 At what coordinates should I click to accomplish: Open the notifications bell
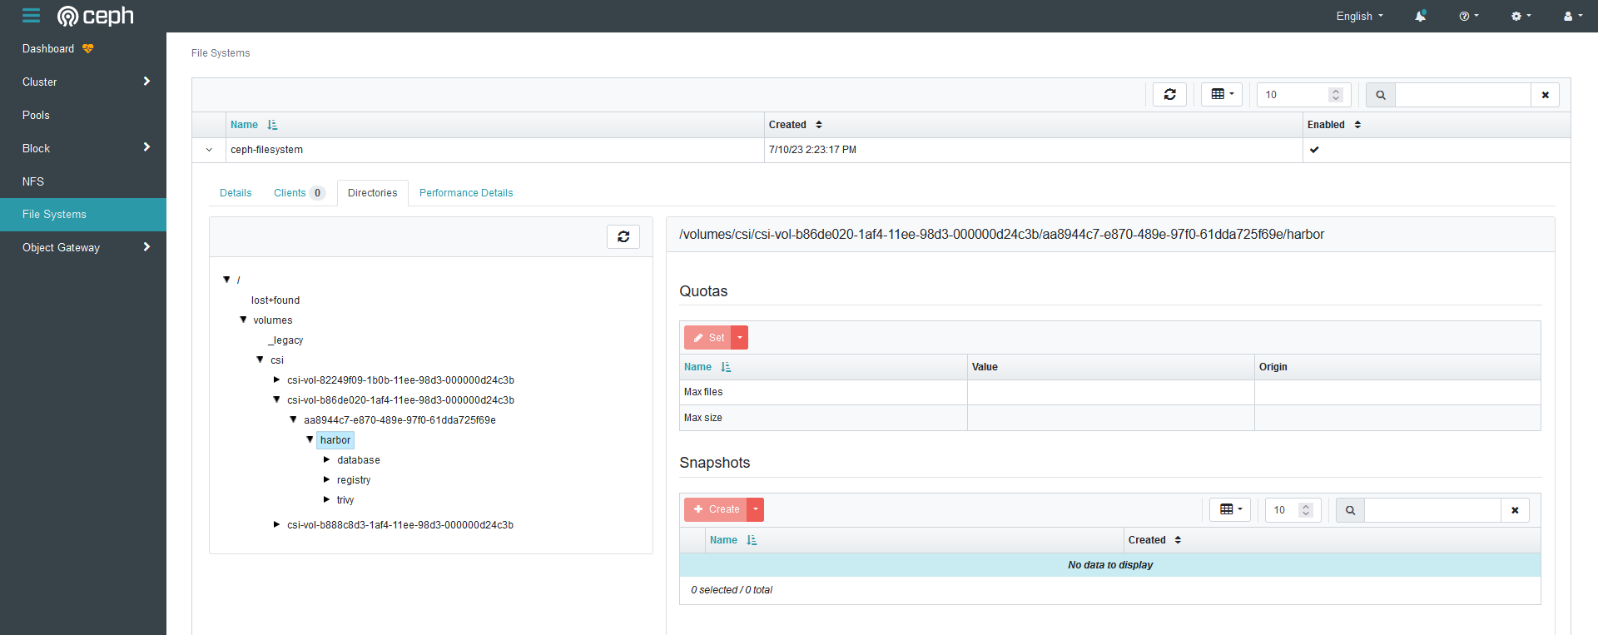tap(1420, 16)
